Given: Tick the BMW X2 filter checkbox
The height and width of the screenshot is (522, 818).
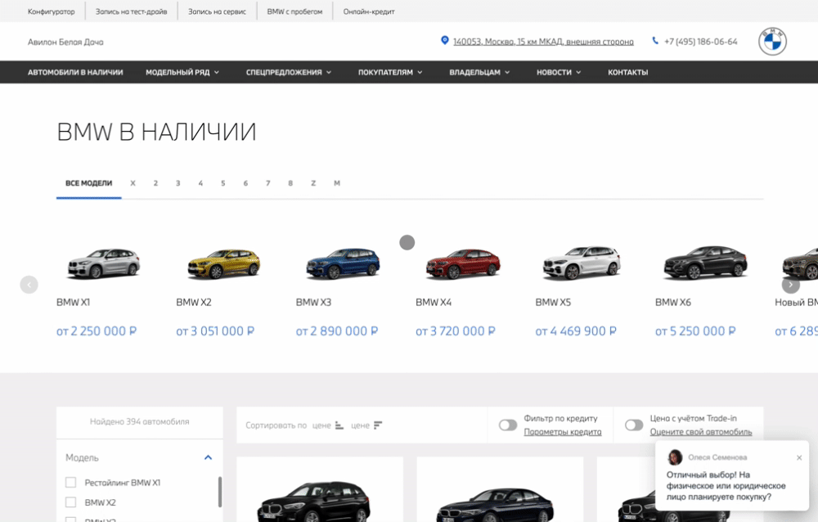Looking at the screenshot, I should (70, 502).
